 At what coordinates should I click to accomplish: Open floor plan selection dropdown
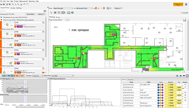(x=57, y=20)
